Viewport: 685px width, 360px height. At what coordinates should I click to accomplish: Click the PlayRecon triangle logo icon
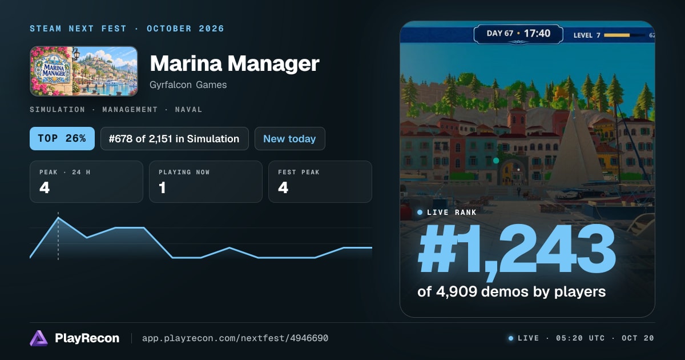click(39, 338)
